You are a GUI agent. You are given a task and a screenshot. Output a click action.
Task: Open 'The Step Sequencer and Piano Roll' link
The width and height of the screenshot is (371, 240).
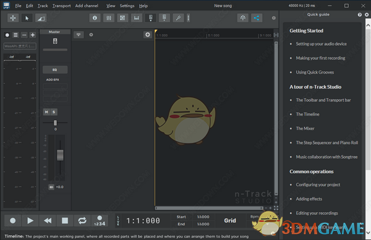[x=326, y=143]
